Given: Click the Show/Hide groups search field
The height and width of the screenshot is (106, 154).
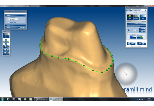Looking at the screenshot, I should coord(16,13).
